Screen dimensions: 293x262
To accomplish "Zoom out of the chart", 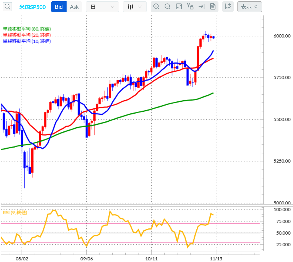I will pos(167,6).
